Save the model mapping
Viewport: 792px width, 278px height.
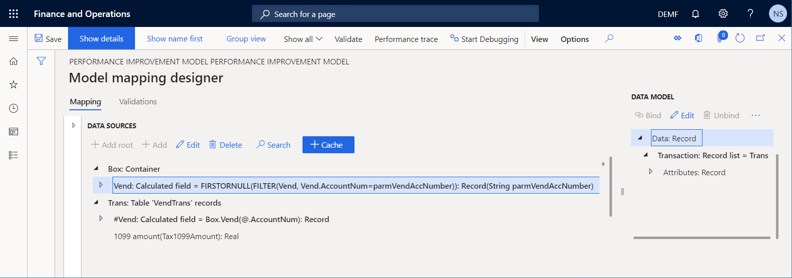point(48,39)
